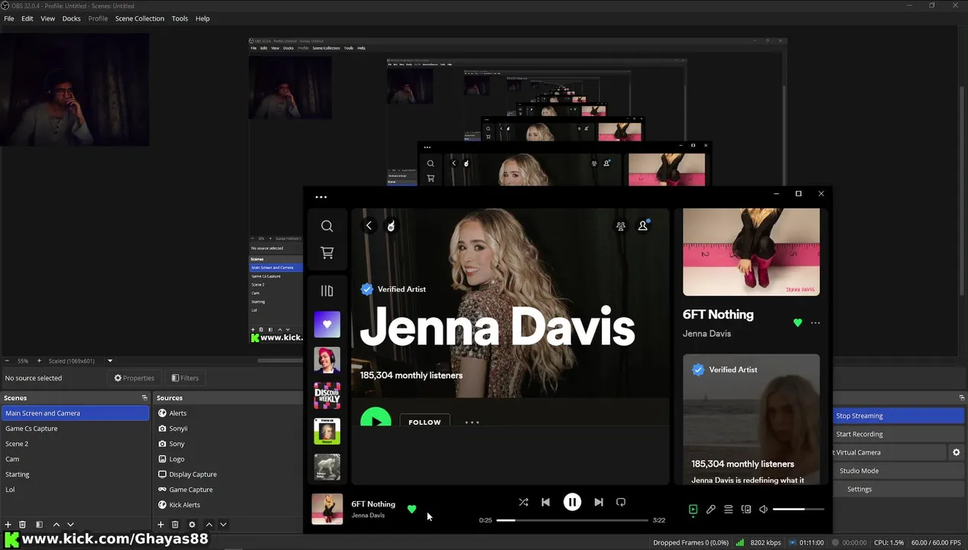Open more options beside the FOLLOW button

pyautogui.click(x=472, y=422)
